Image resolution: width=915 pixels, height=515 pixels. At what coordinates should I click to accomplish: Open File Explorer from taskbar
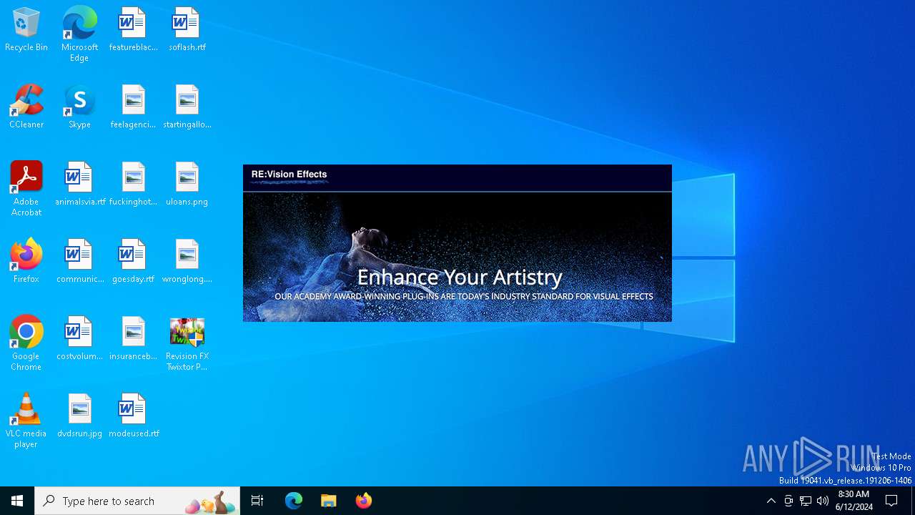click(x=329, y=501)
